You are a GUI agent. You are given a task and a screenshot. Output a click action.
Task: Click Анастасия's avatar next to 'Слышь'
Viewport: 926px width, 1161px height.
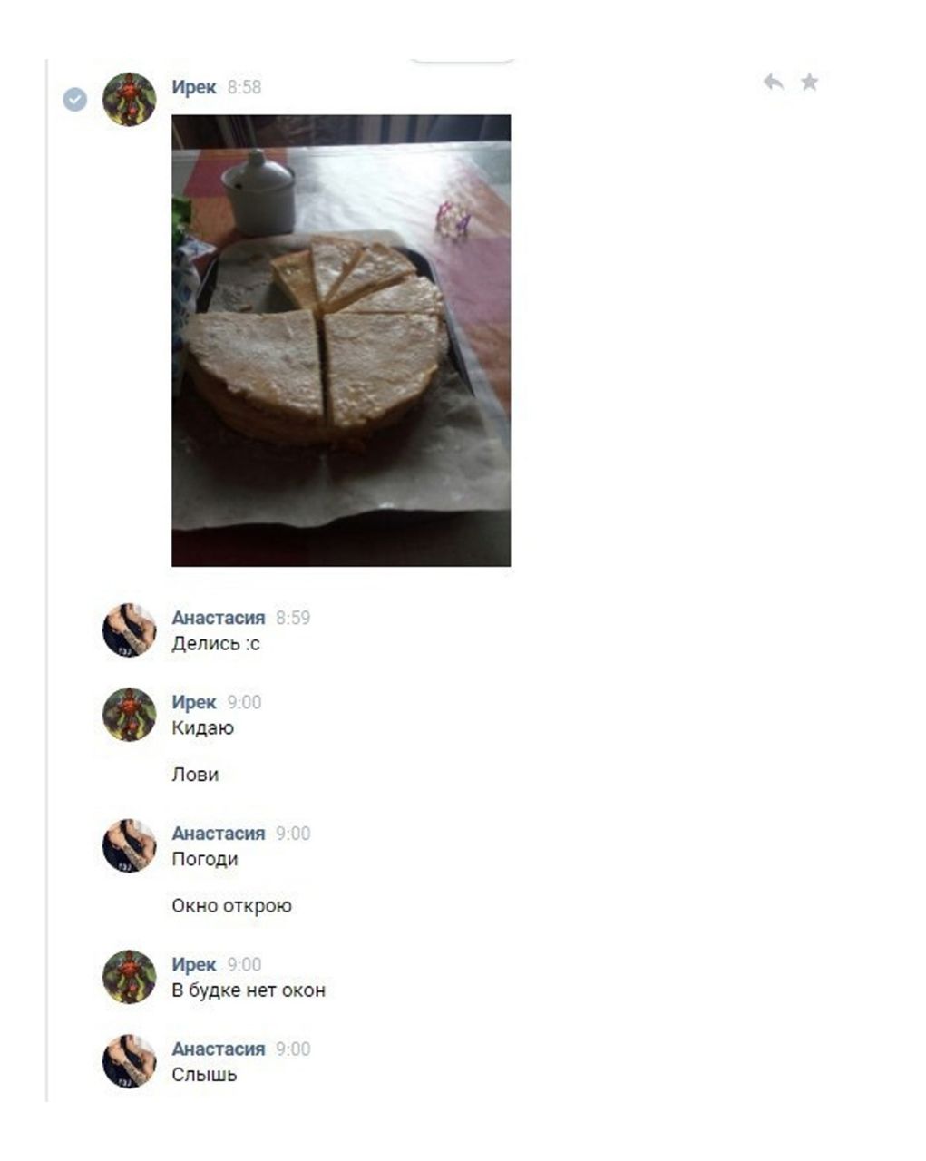pyautogui.click(x=129, y=1061)
